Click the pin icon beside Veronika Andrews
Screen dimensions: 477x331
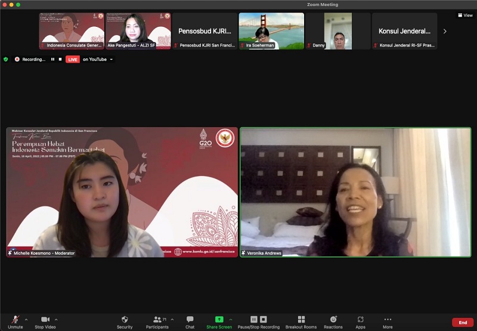coord(243,253)
